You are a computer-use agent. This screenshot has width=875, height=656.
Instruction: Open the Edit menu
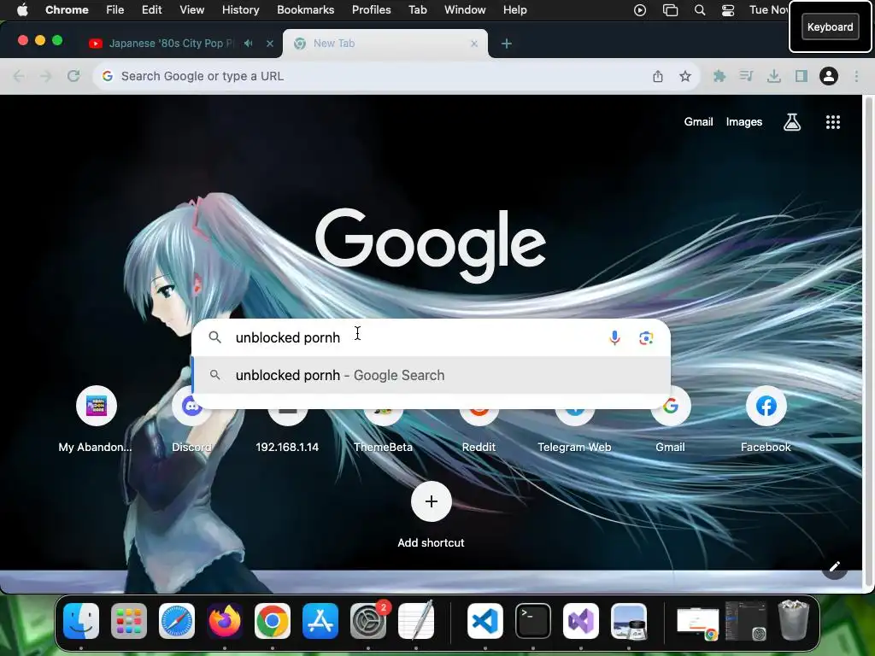point(151,9)
